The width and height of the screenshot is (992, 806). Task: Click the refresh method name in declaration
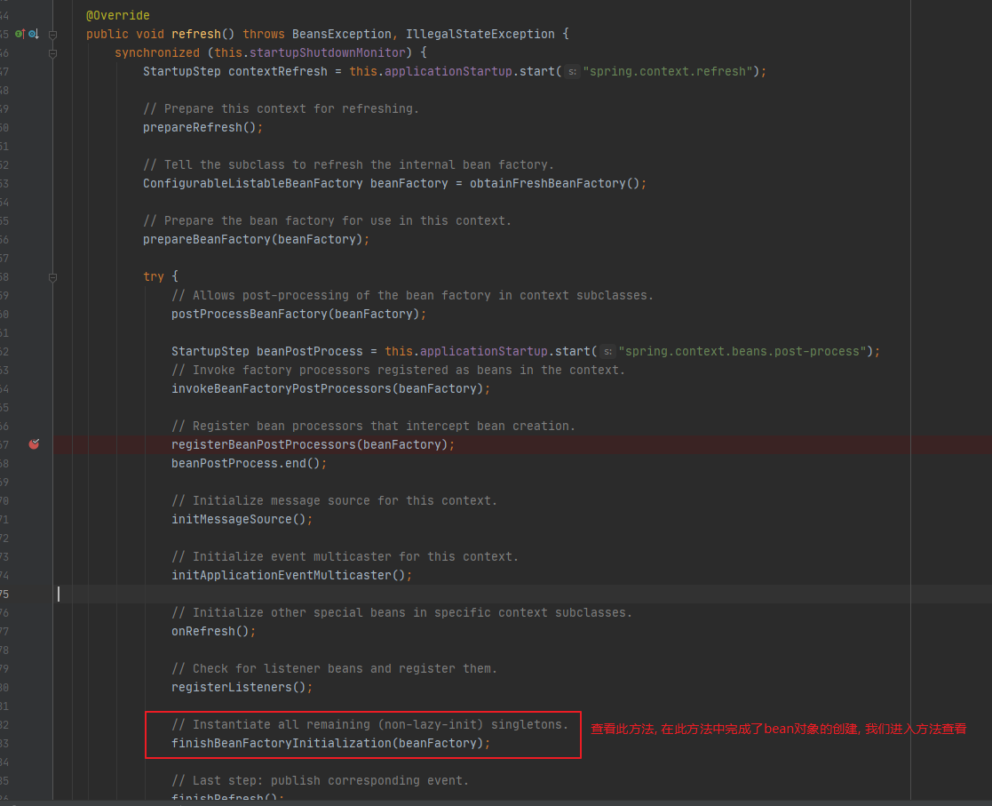point(196,34)
